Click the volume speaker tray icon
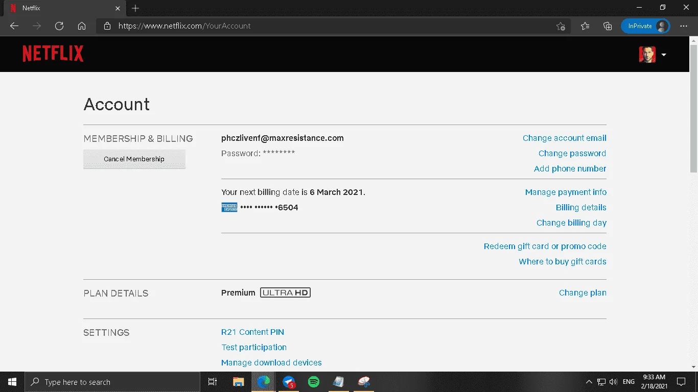This screenshot has width=698, height=392. click(x=613, y=382)
